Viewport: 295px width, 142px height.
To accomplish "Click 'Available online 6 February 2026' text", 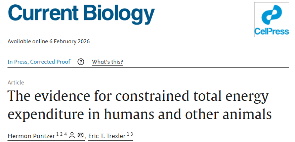I will [x=49, y=41].
